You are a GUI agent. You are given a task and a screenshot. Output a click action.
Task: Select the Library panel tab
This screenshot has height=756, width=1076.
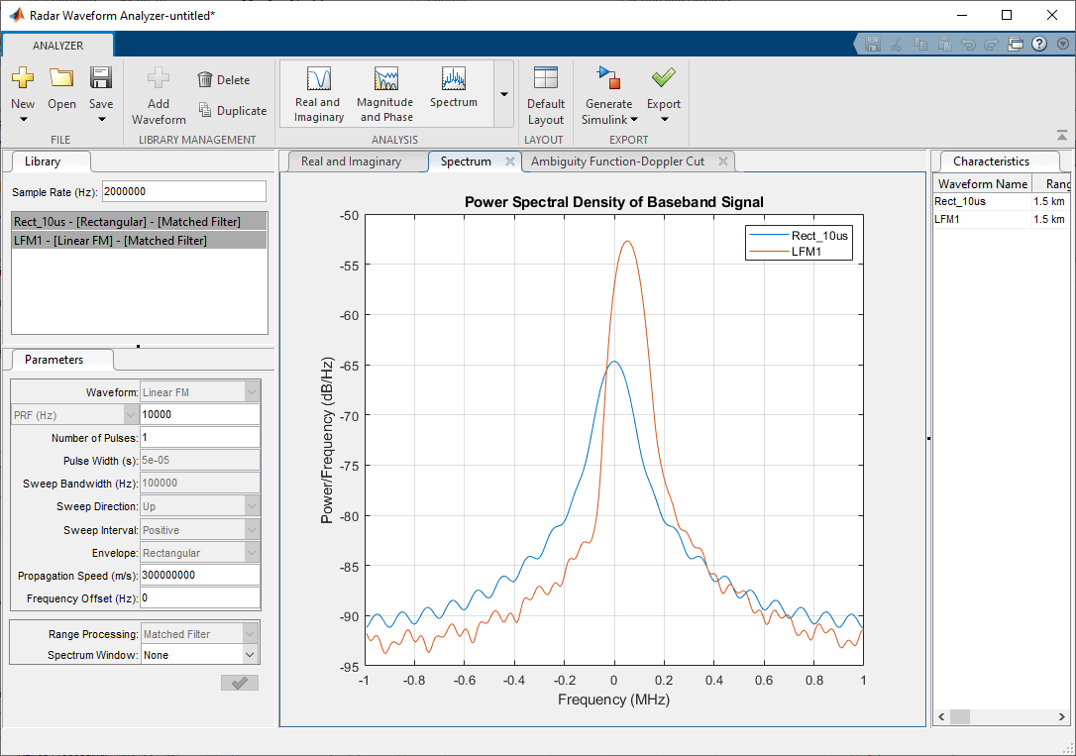pyautogui.click(x=43, y=162)
